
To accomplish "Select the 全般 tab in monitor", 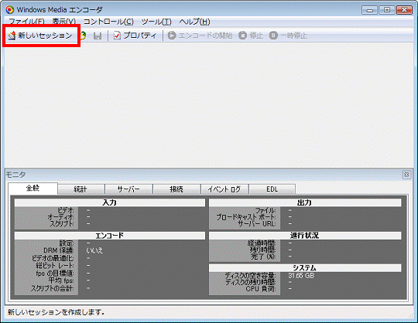I will click(x=33, y=189).
